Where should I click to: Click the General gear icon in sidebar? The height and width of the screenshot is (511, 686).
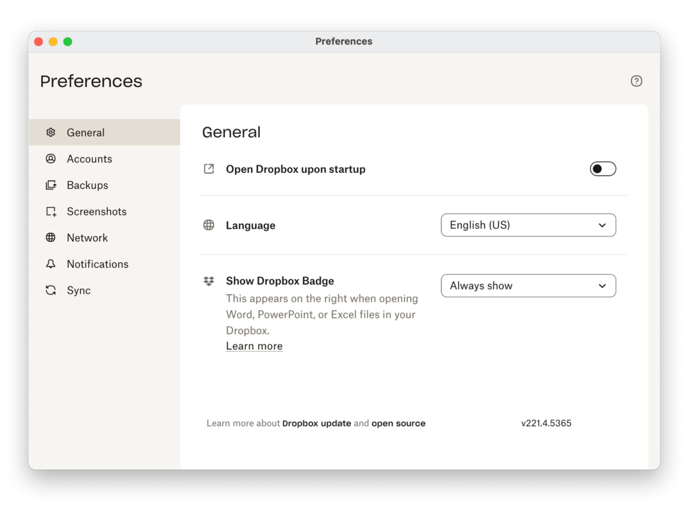51,132
